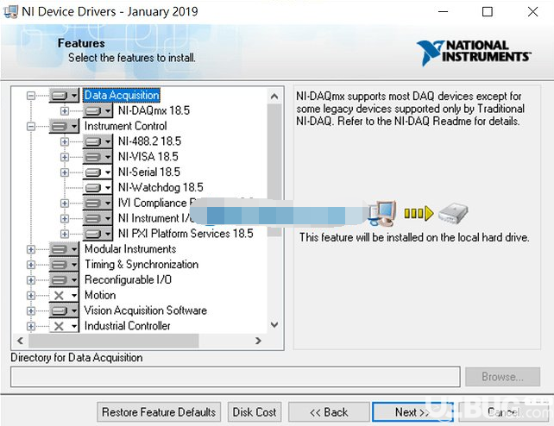Image resolution: width=554 pixels, height=426 pixels.
Task: Open install-state dropdown for NI-Serial 18.5
Action: pyautogui.click(x=98, y=172)
